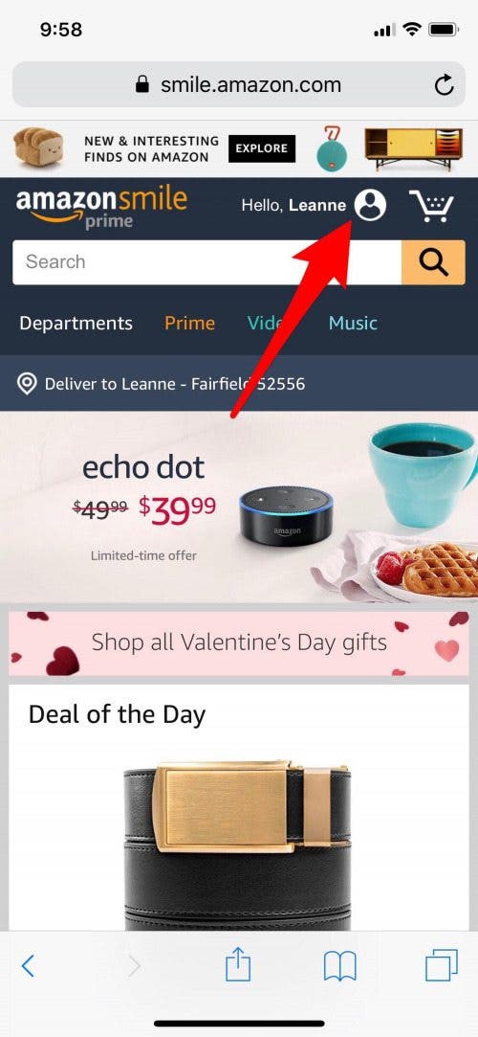Viewport: 478px width, 1037px height.
Task: Select the Music tab
Action: 353,324
